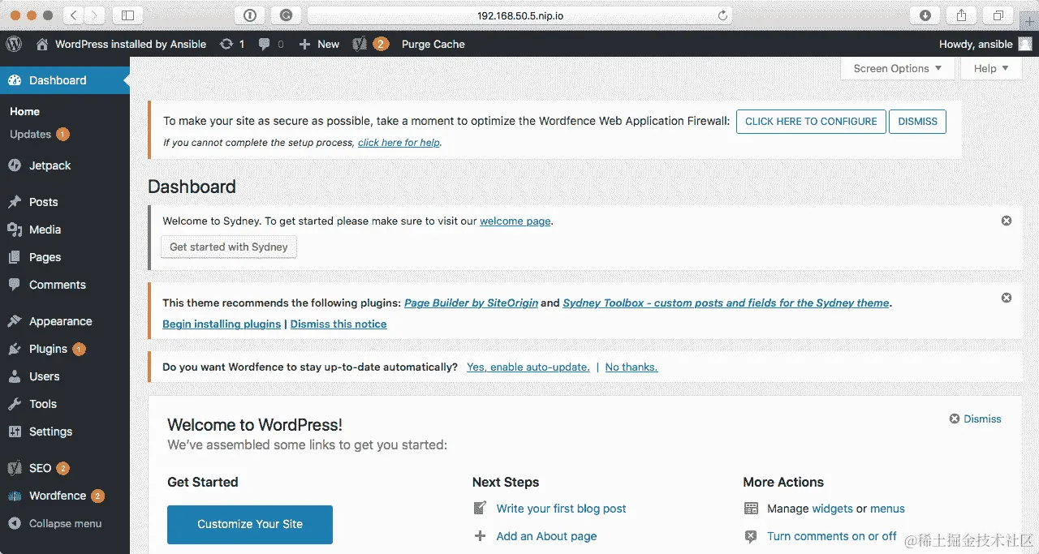This screenshot has height=554, width=1039.
Task: Click Dismiss this notice link
Action: click(338, 324)
